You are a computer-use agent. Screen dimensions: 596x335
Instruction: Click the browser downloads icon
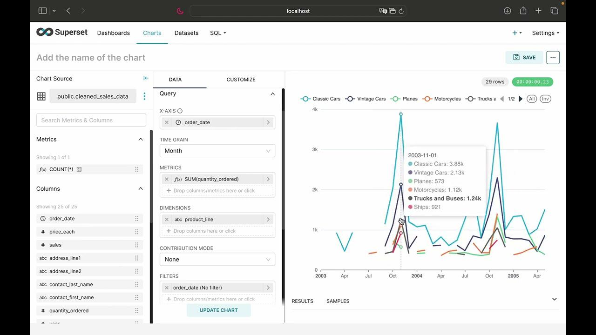point(508,11)
